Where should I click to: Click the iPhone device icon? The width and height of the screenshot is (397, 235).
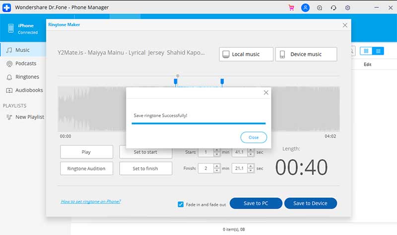11,28
